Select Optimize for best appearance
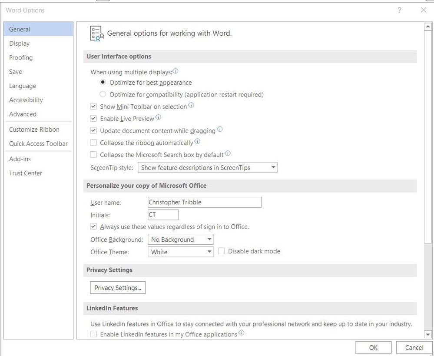Viewport: 434px width, 356px height. [x=103, y=82]
